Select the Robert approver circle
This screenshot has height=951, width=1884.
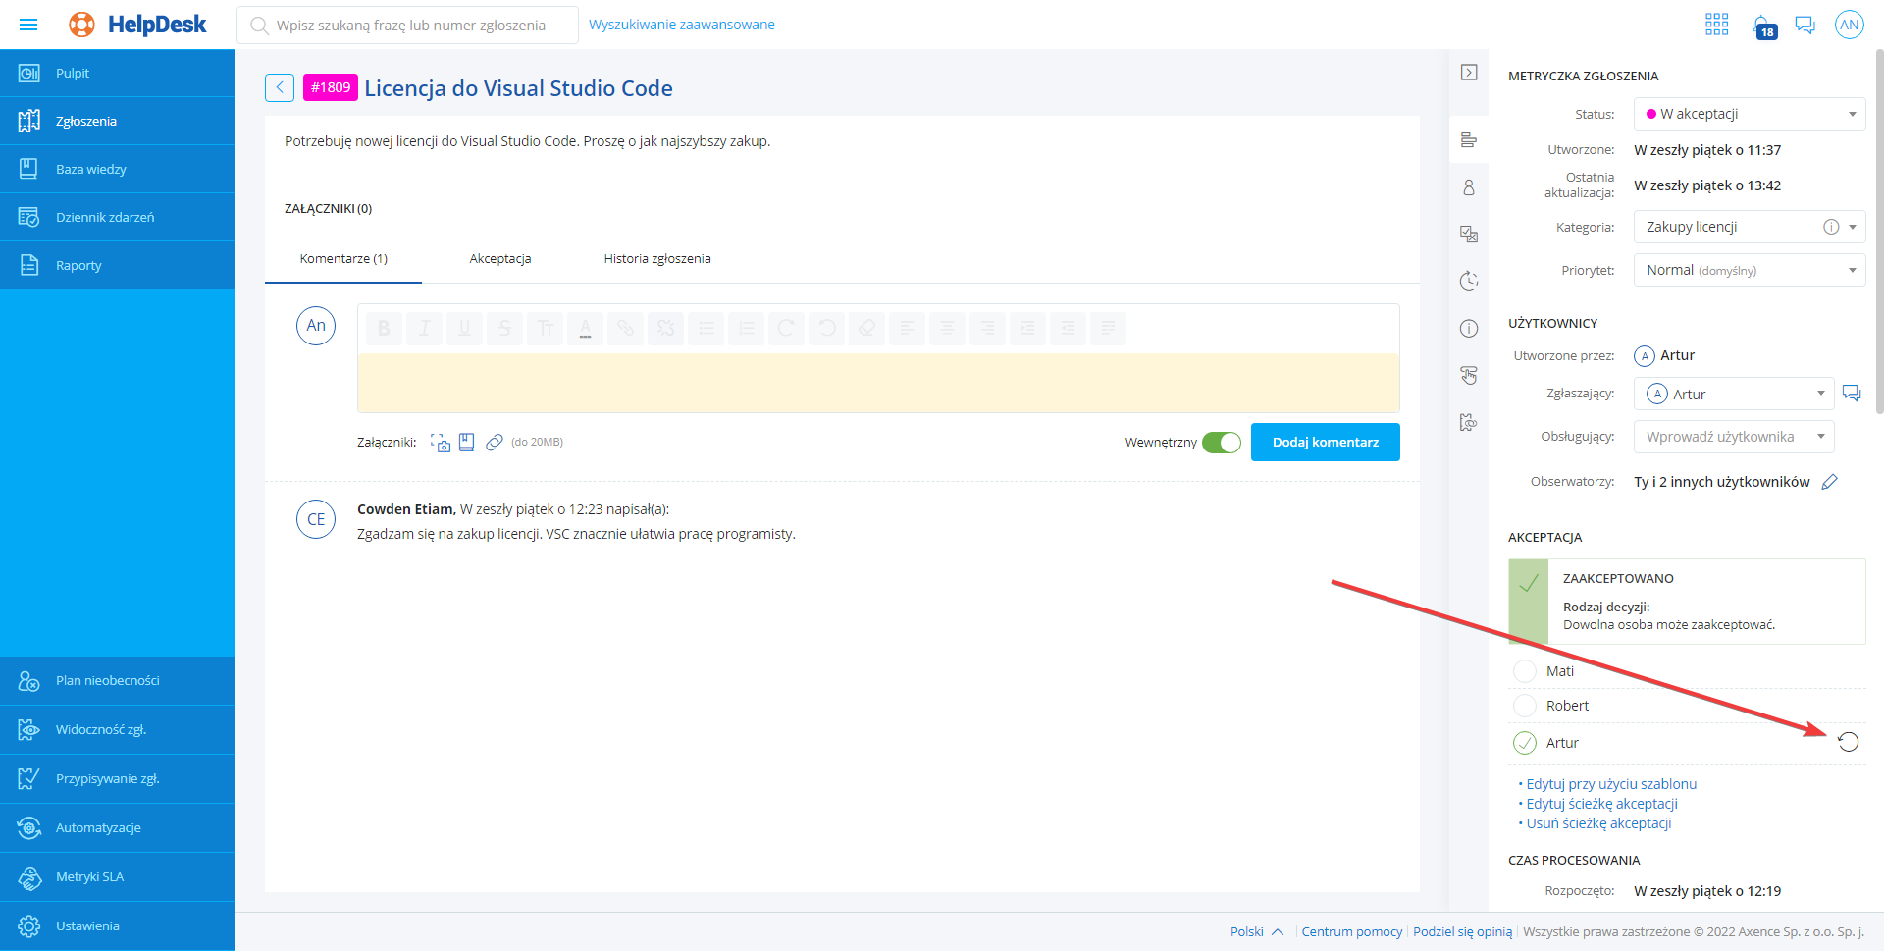point(1525,706)
